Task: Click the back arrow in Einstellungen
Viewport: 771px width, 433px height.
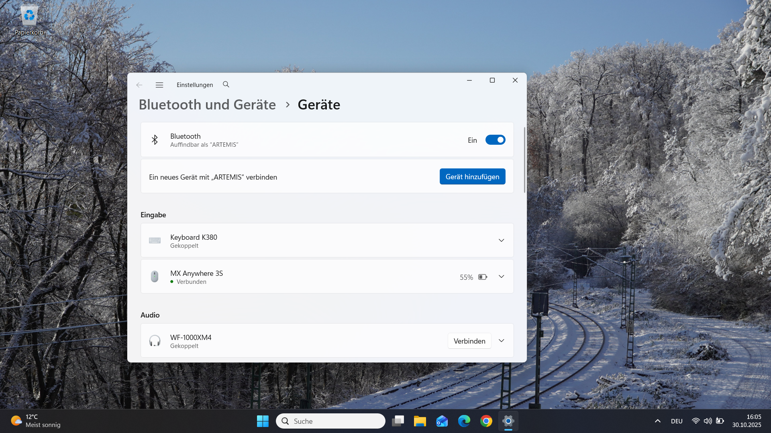Action: click(x=139, y=85)
